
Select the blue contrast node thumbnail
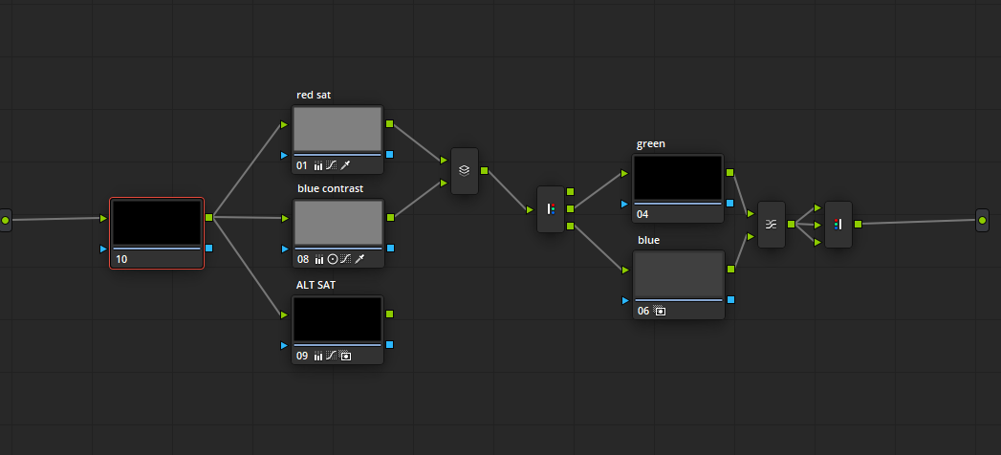point(338,223)
